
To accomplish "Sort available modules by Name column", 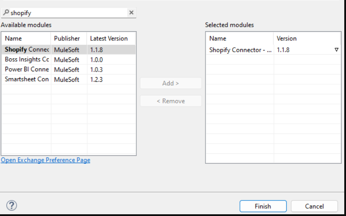I will (x=26, y=38).
